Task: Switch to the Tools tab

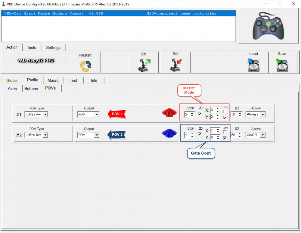Action: [32, 48]
